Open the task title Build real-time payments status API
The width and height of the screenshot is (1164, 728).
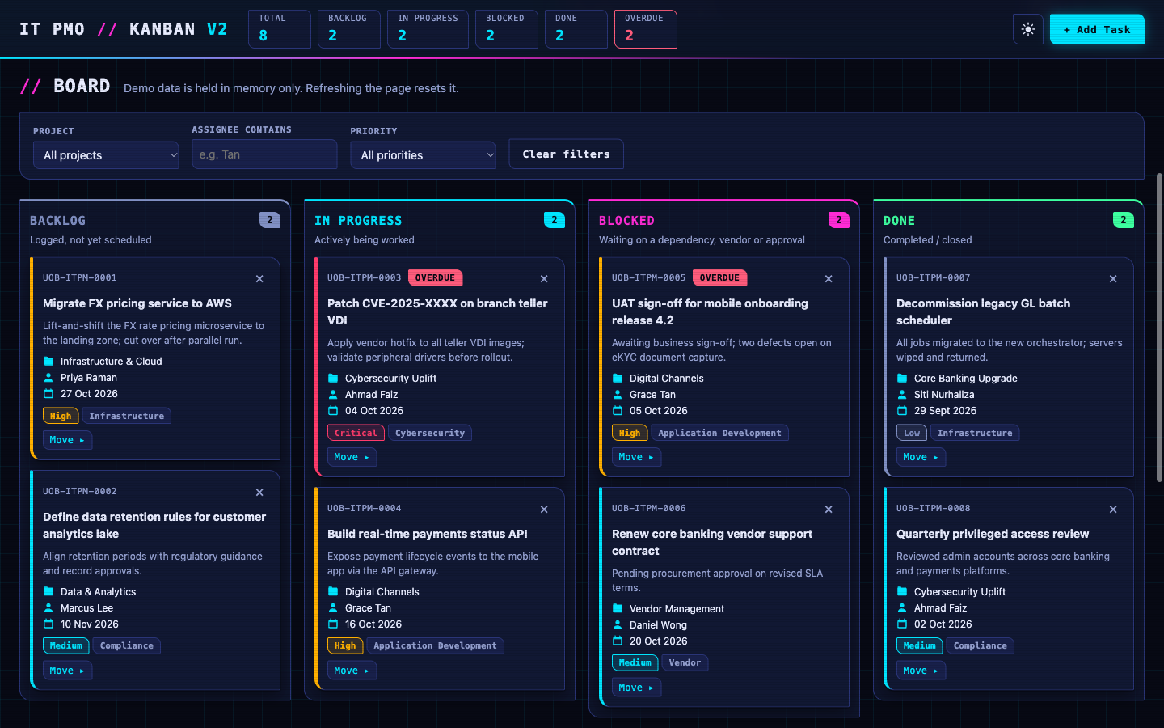[x=428, y=534]
